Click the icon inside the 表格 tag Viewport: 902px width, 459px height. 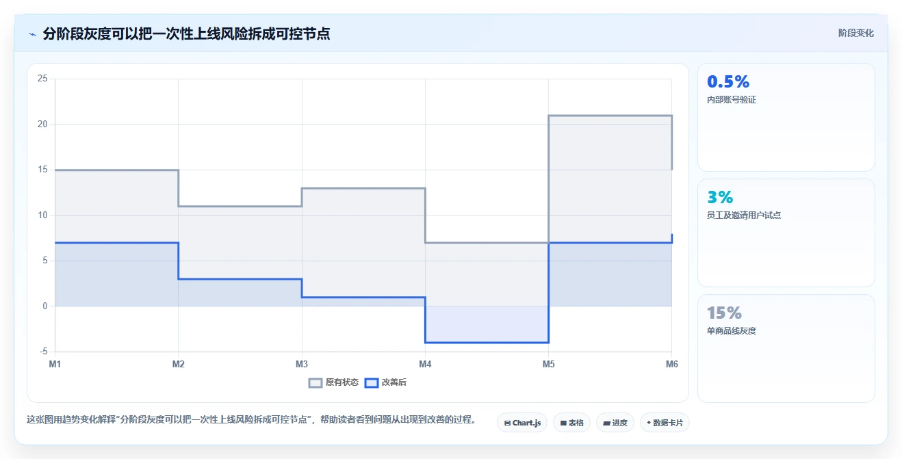pos(563,423)
